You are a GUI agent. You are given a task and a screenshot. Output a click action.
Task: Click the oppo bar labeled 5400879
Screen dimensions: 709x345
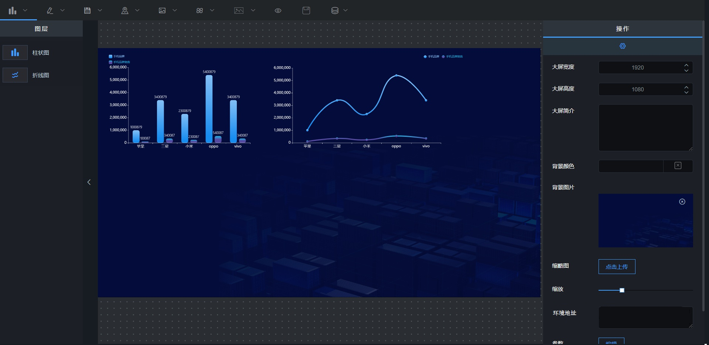click(x=209, y=109)
